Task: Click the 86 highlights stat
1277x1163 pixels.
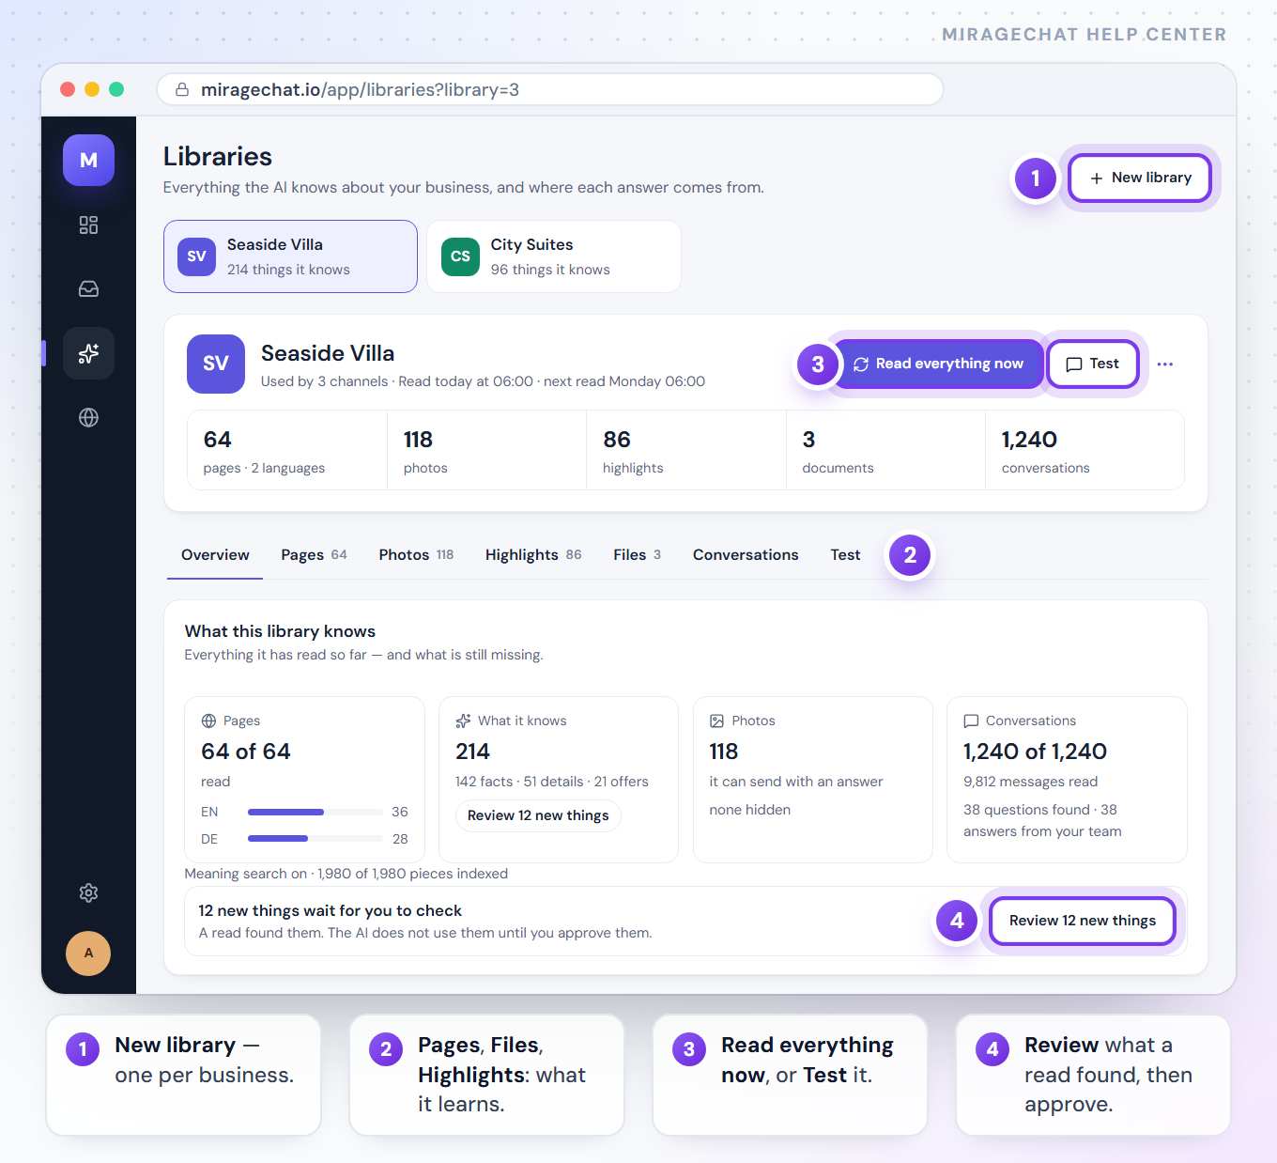Action: 686,451
